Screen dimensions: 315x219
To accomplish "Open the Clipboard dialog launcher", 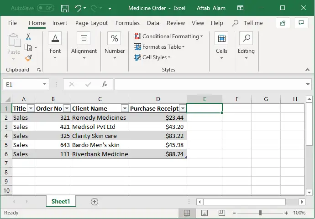I will (x=39, y=70).
